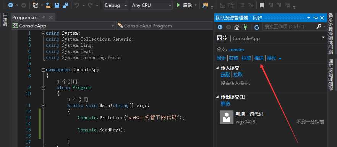Open the 同步 | ConsoleApp page dropdown arrow
Viewport: 337px width, 147px height.
tap(323, 37)
